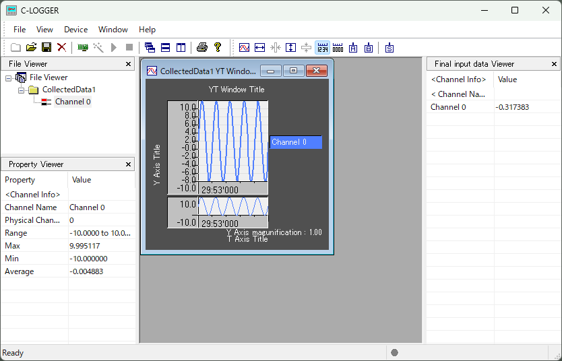Start data collection with the play icon

114,47
